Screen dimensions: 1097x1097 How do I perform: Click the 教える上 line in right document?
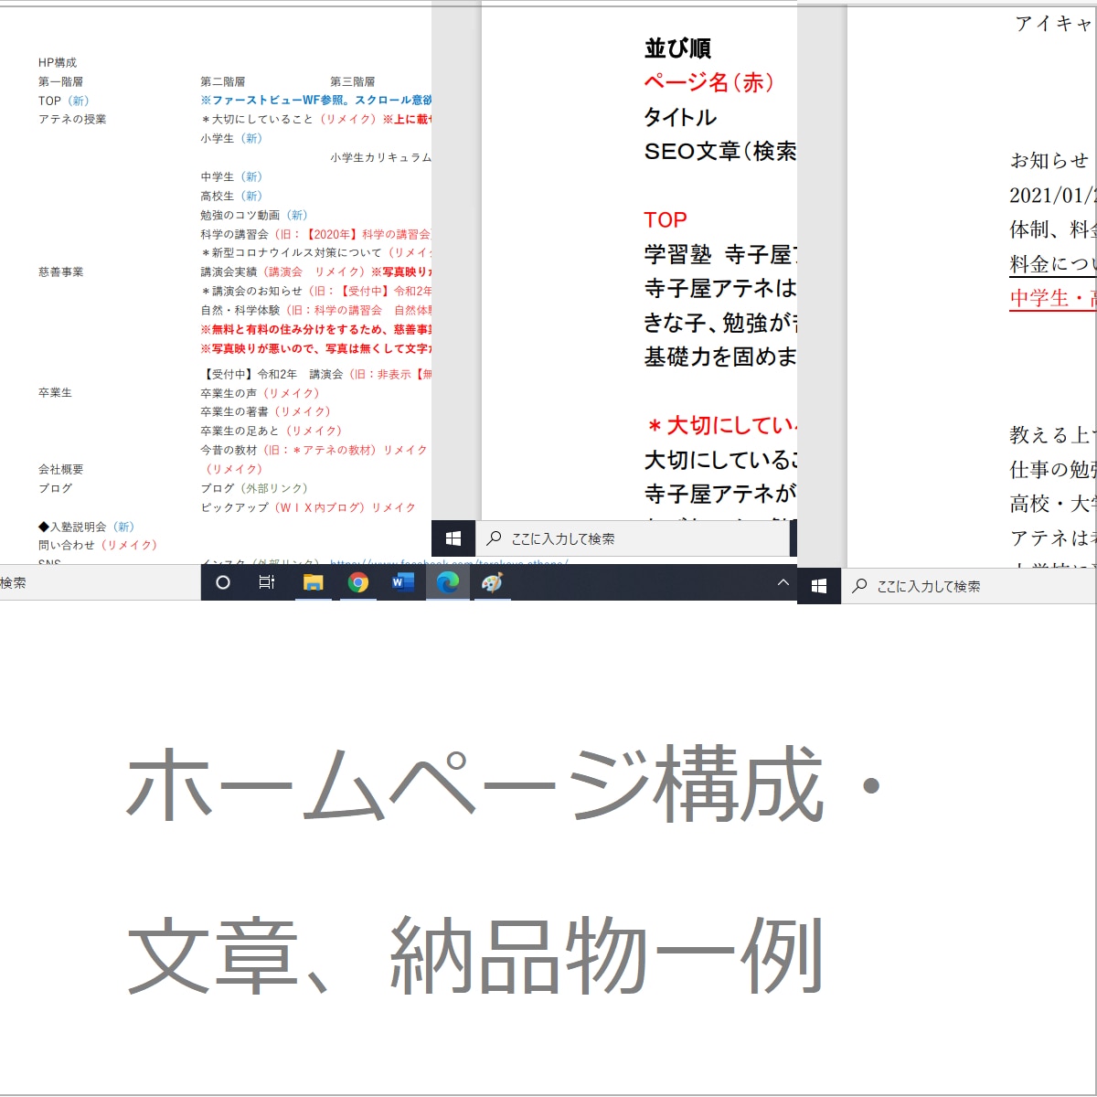[1051, 435]
